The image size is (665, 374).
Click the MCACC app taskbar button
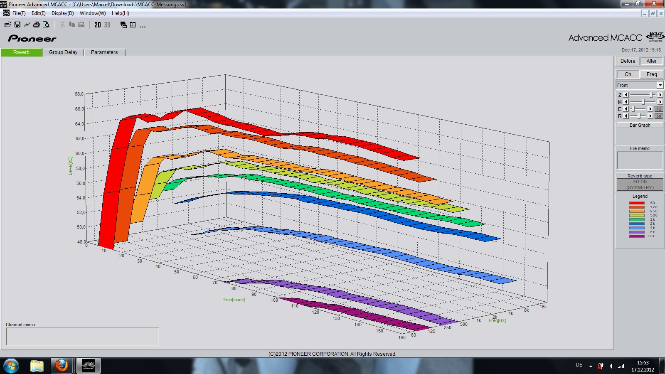88,366
